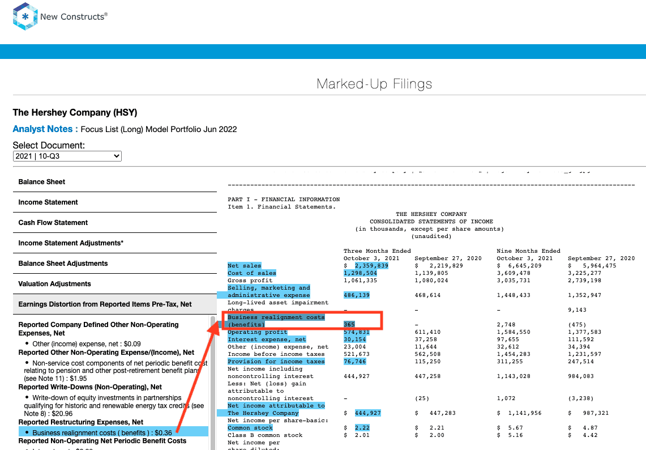Click Reported Restructuring Expenses, Net heading
646x450 pixels.
click(x=81, y=422)
